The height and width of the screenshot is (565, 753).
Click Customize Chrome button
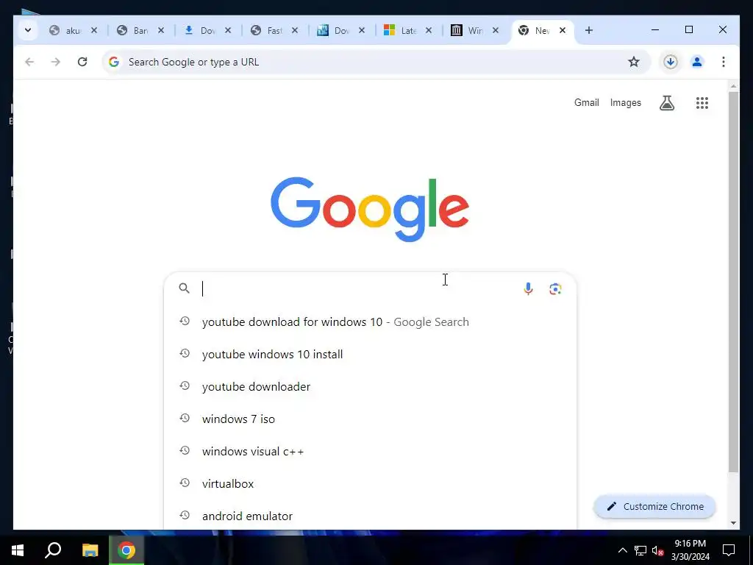(x=654, y=506)
